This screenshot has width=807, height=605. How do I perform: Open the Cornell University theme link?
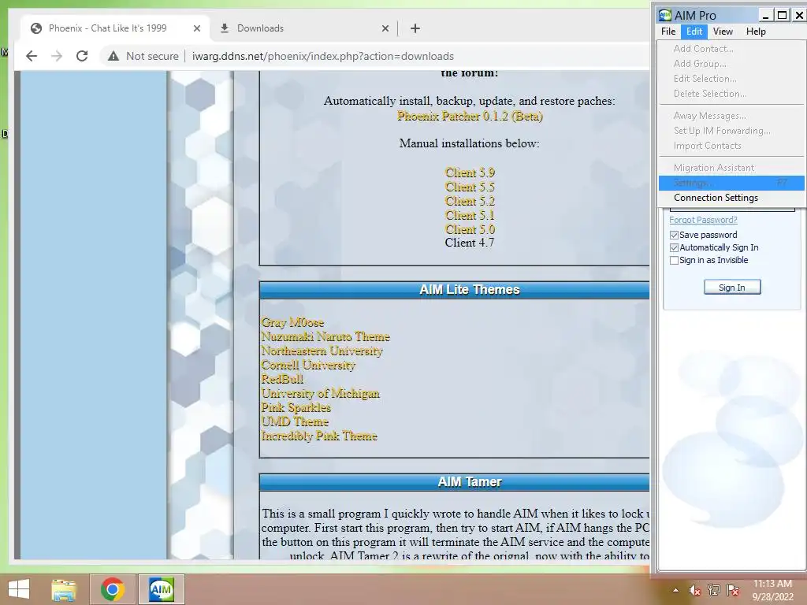[x=308, y=366]
